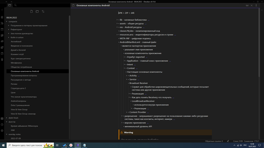The image size is (264, 148).
Task: Open today's daily note ribbon icon
Action: coord(2,29)
